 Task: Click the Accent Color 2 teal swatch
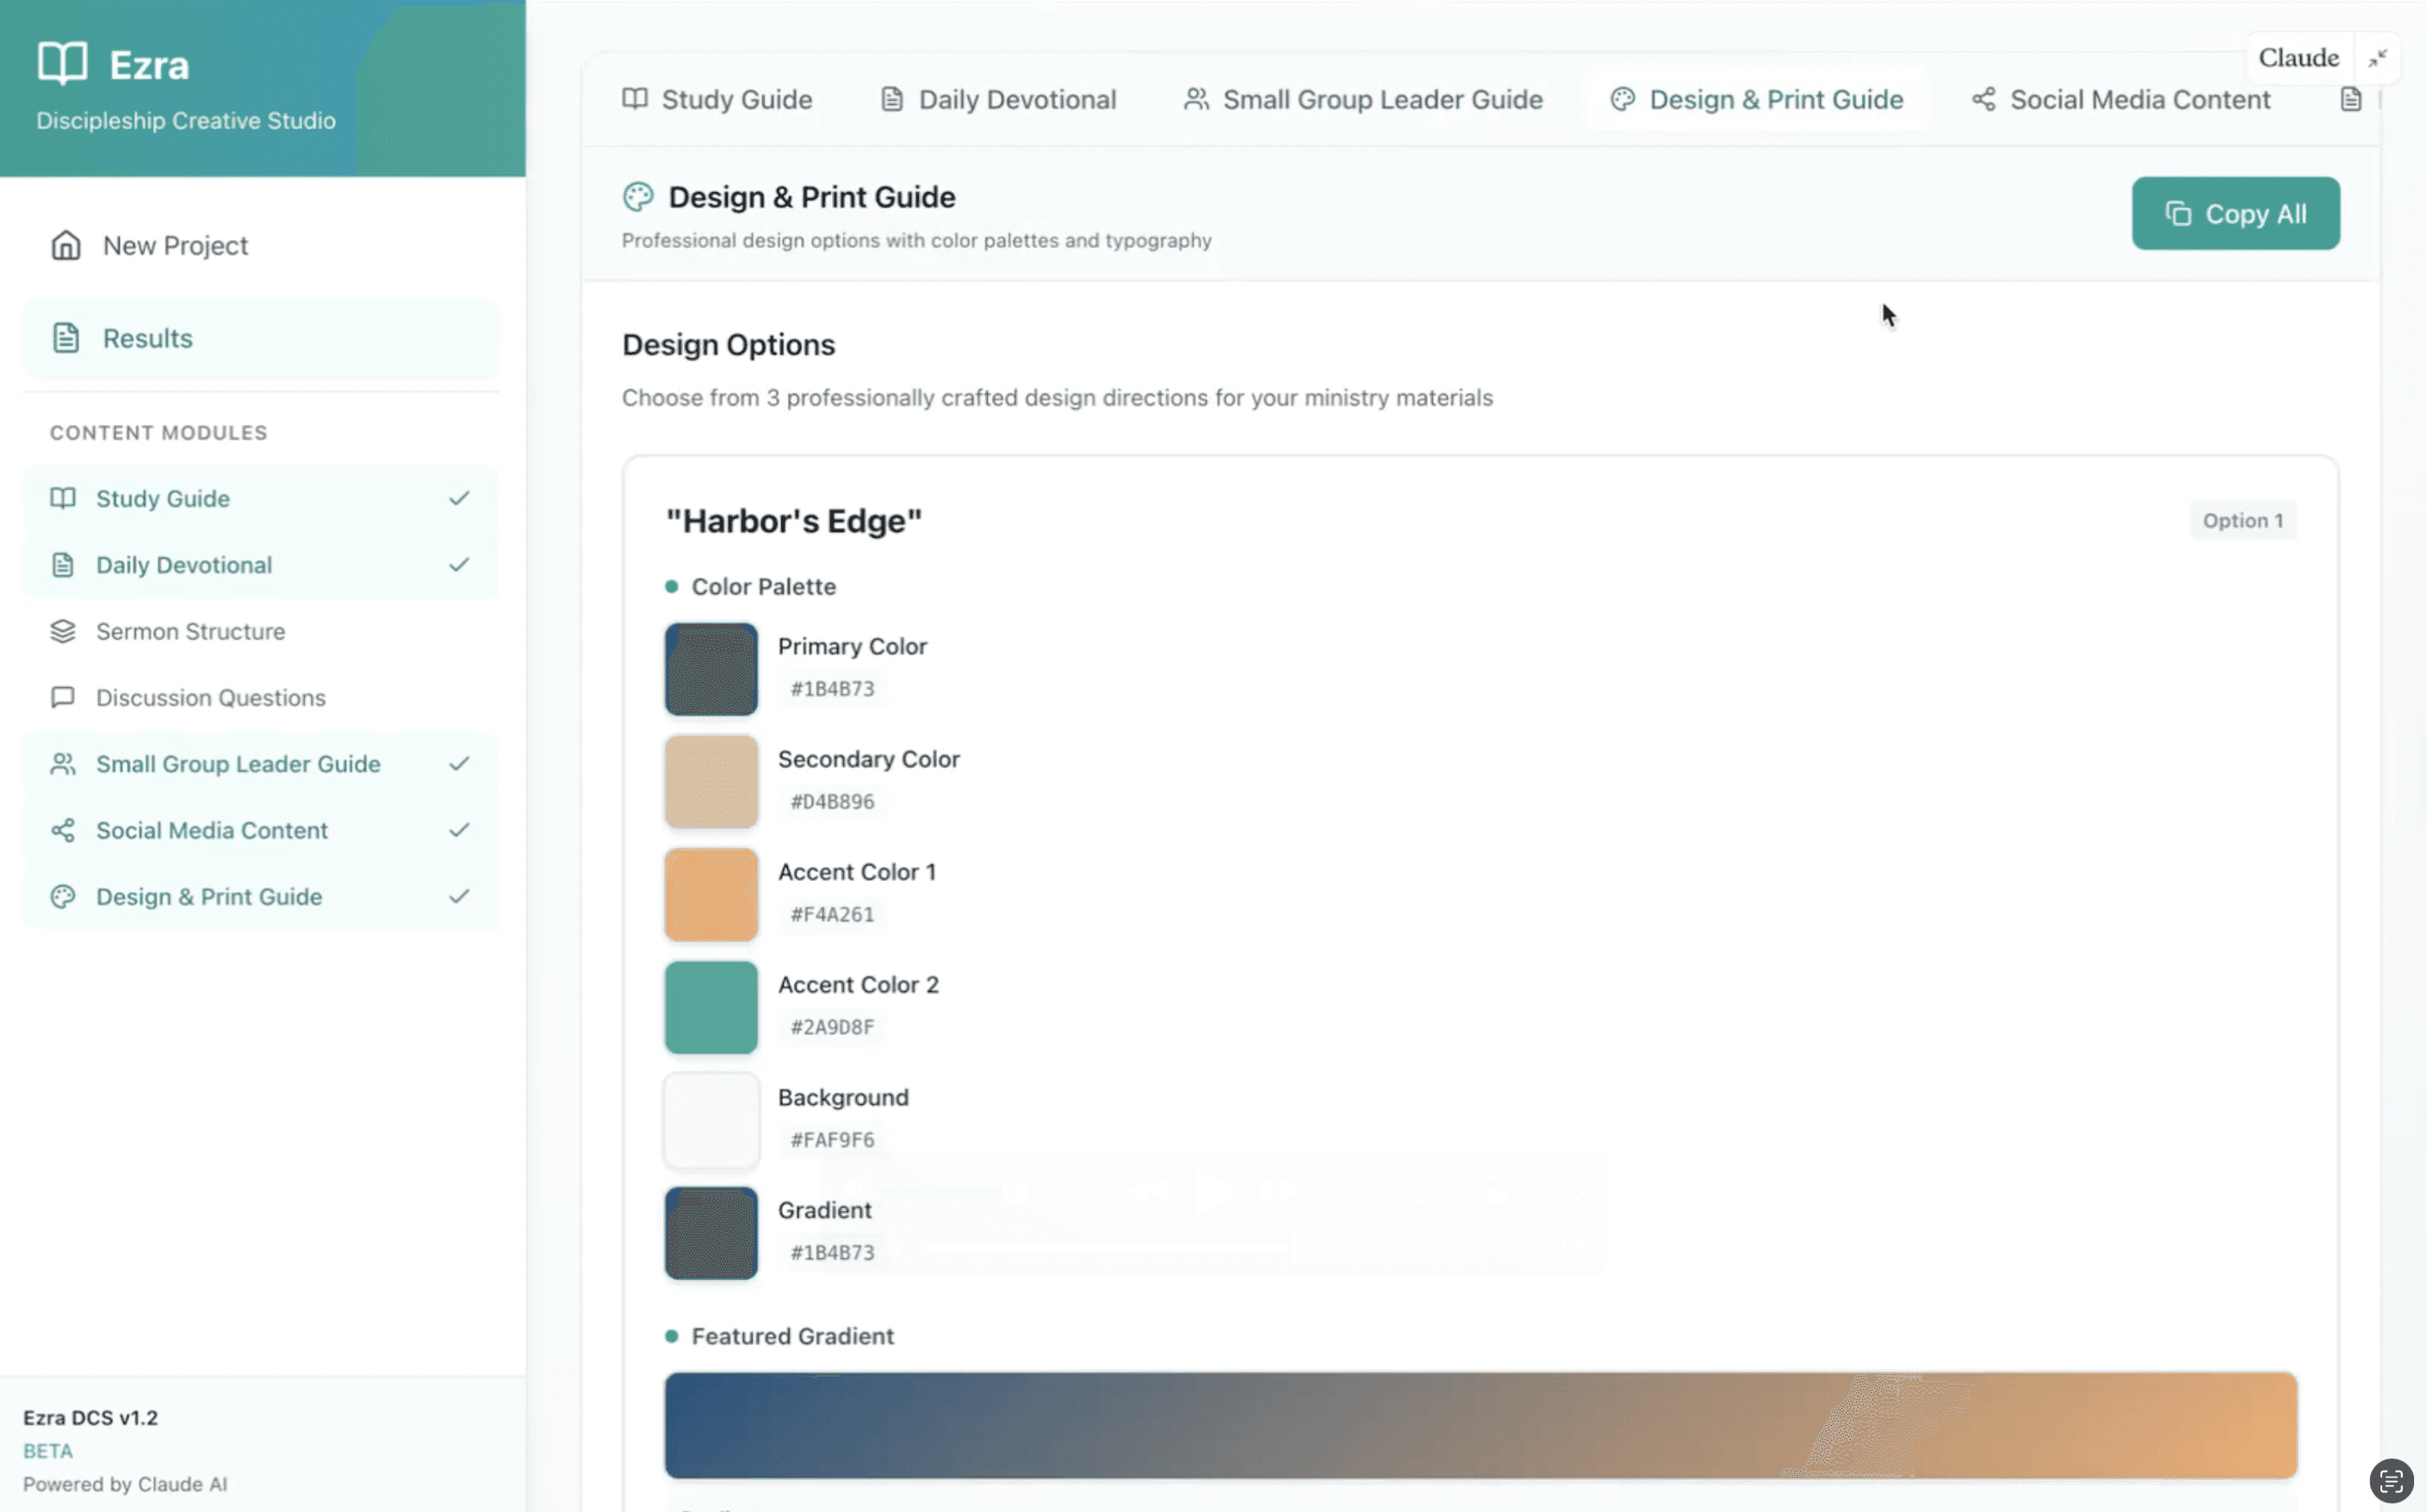711,1007
